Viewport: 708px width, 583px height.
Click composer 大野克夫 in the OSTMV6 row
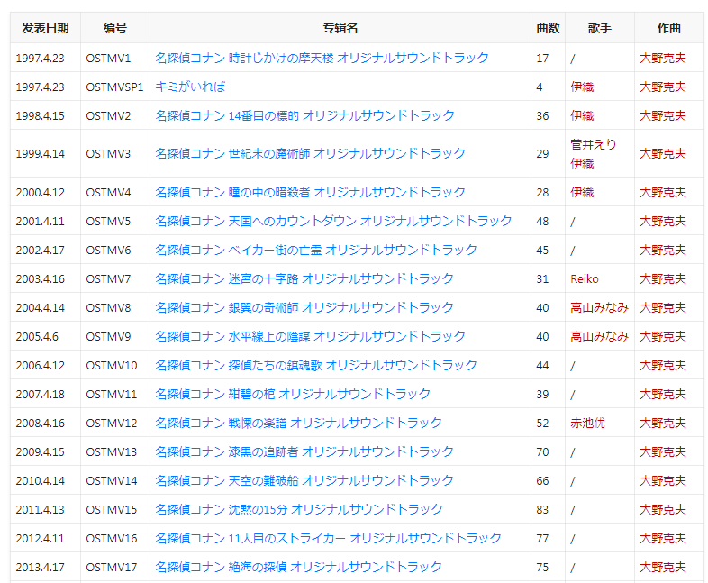click(663, 251)
